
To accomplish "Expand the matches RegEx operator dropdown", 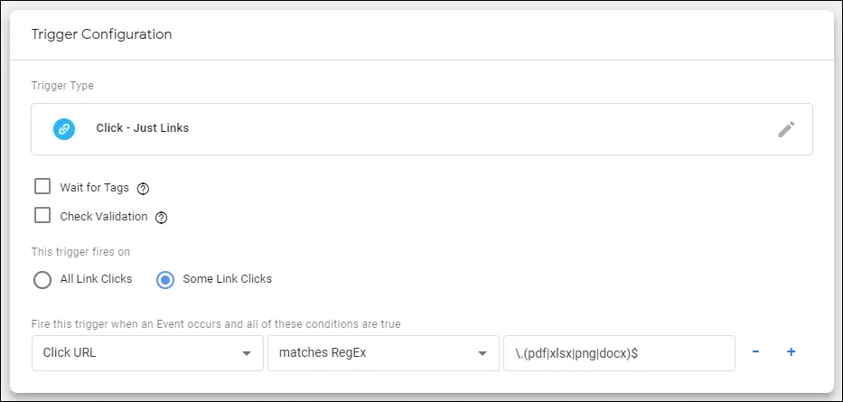I will [383, 353].
